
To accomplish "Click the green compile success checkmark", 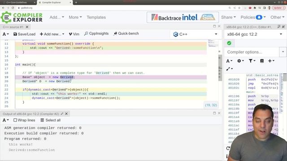I will tap(229, 43).
